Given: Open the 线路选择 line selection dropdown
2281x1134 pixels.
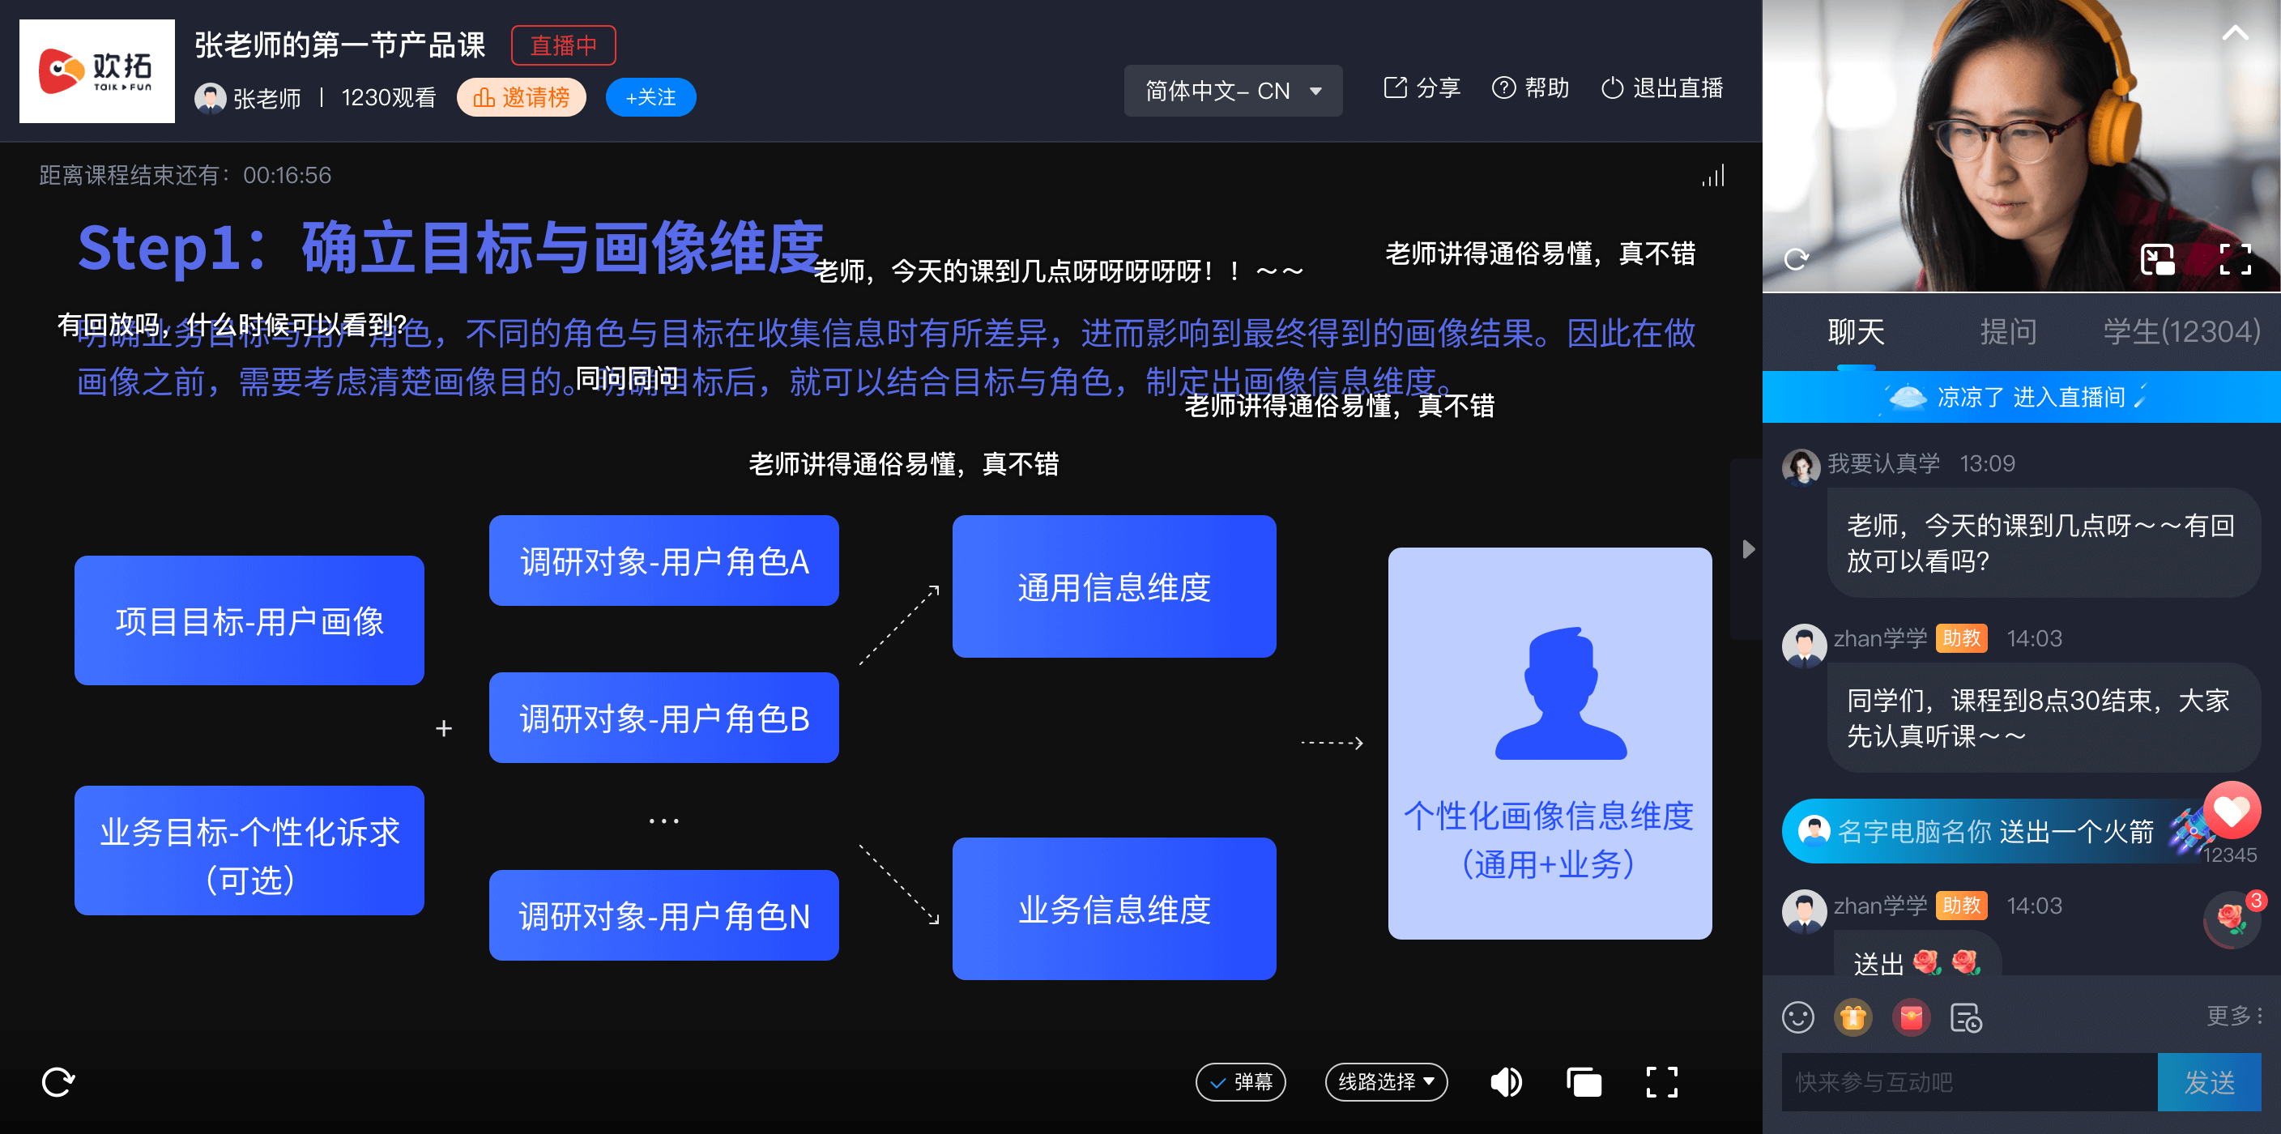Looking at the screenshot, I should 1386,1082.
